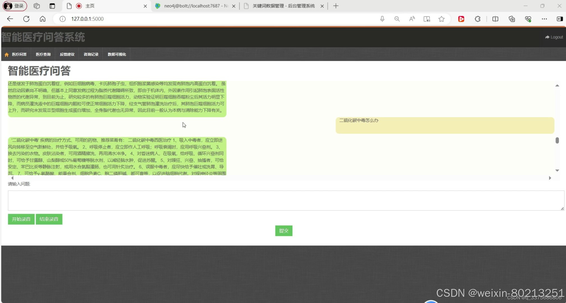Open the 医疗查询 navigation tab

pos(43,54)
